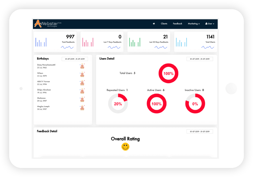Click the cake icon next to Megha Joseph
The height and width of the screenshot is (177, 253).
82,108
